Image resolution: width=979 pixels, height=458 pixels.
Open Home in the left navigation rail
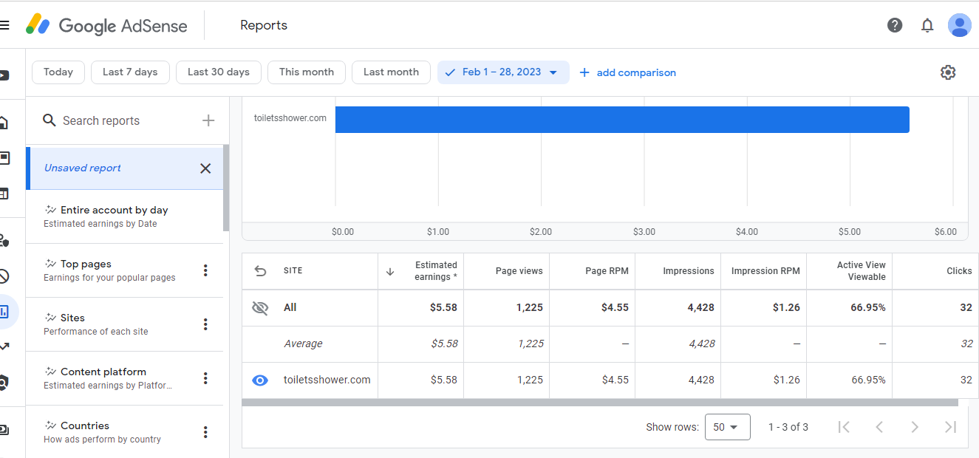click(4, 123)
